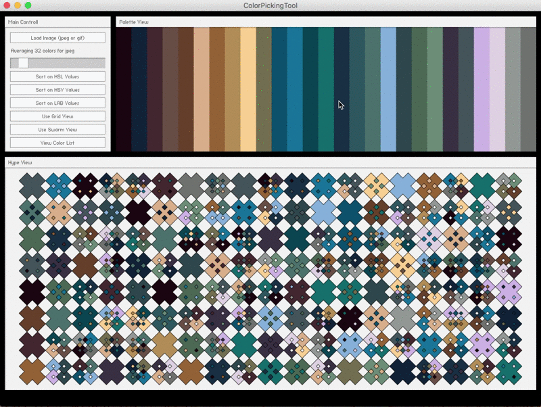This screenshot has width=541, height=407.
Task: Pick the dark maroon palette stripe
Action: 155,89
